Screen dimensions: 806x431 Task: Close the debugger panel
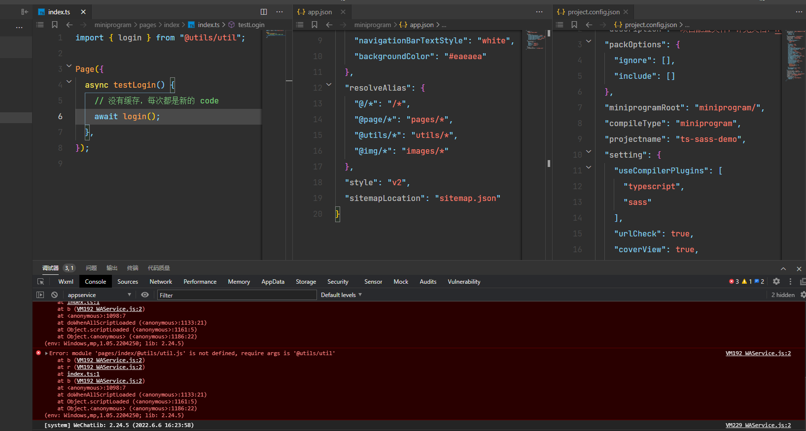pos(799,268)
